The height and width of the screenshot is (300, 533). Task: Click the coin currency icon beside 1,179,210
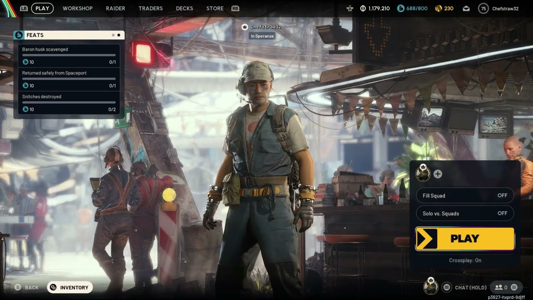tap(363, 8)
